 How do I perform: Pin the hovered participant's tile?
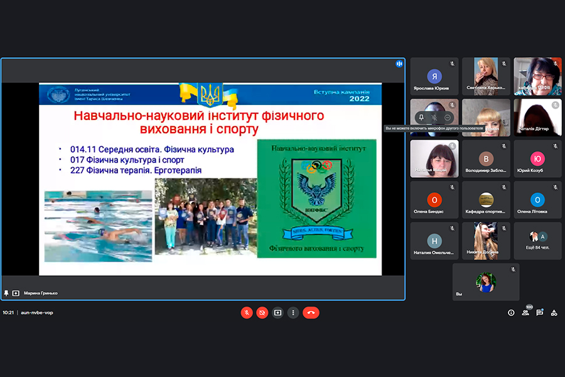coord(422,117)
